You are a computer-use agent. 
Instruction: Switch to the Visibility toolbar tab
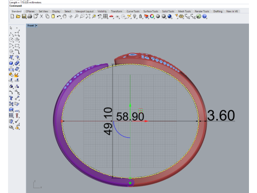coord(102,11)
